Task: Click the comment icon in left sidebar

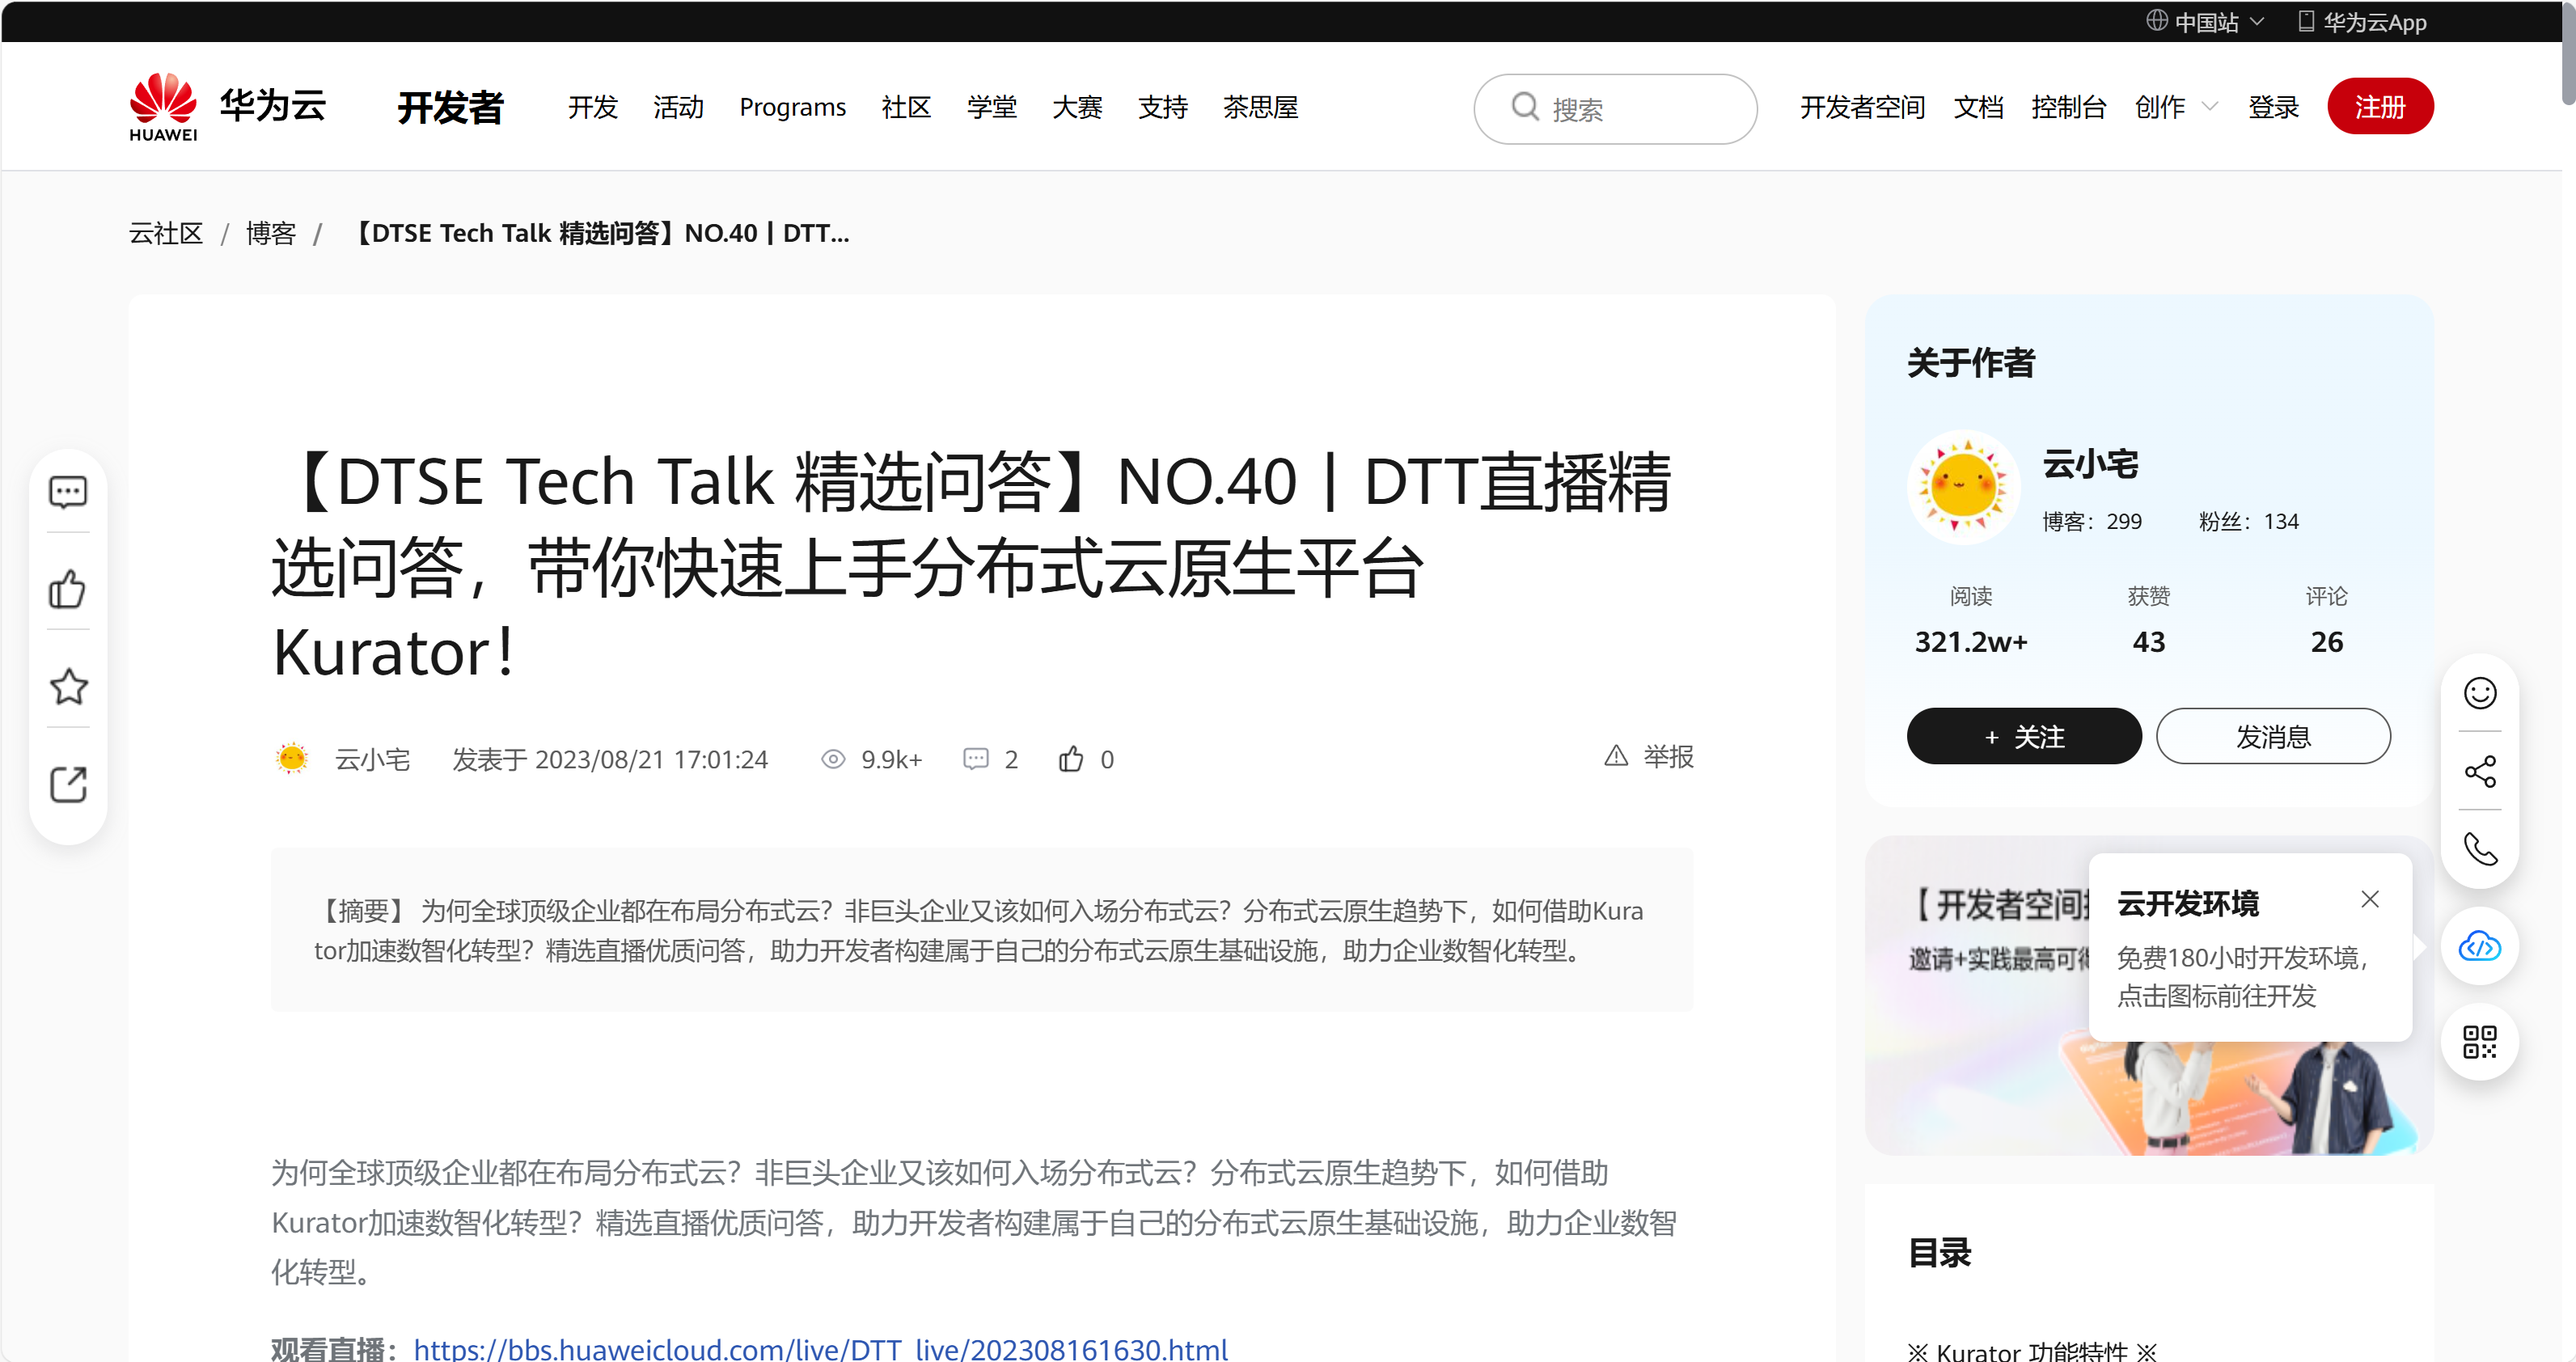Action: point(68,492)
